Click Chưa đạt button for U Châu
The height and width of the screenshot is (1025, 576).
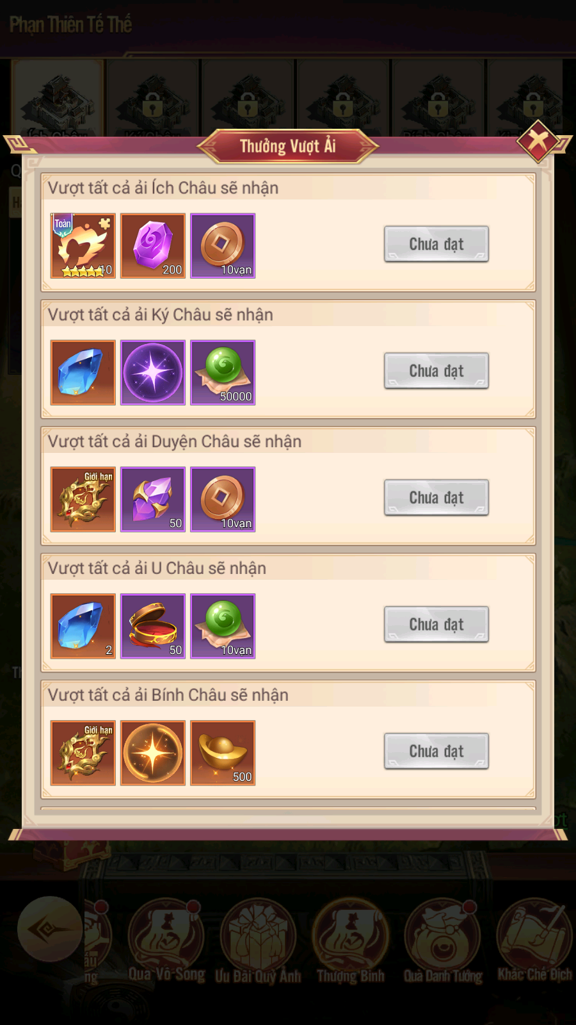436,625
